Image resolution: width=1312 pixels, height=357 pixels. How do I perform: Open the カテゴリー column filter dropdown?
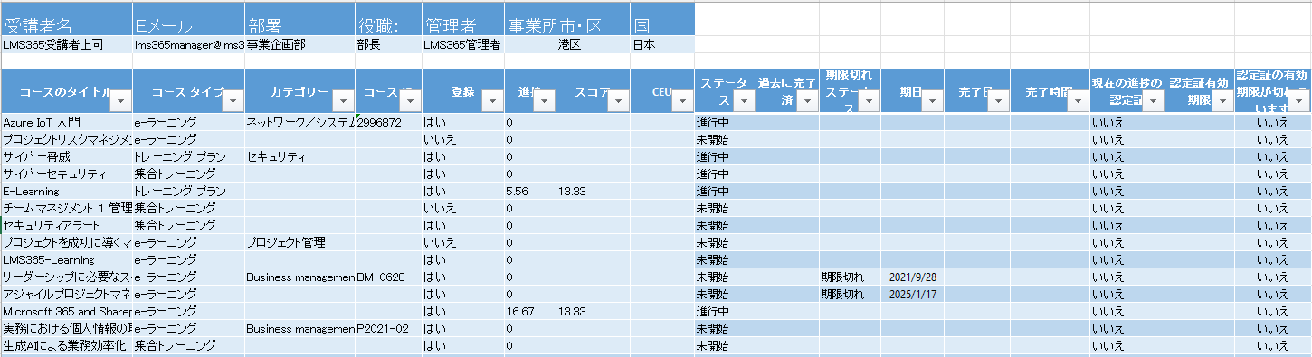click(344, 100)
